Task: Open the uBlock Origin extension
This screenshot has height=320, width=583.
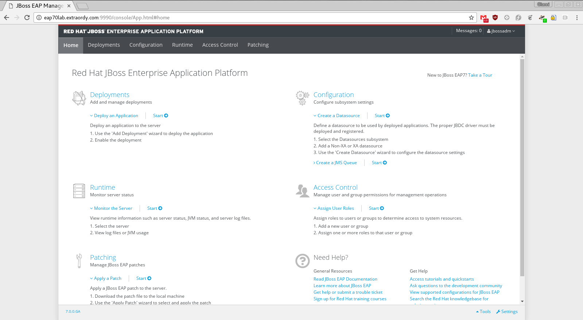Action: click(x=495, y=18)
